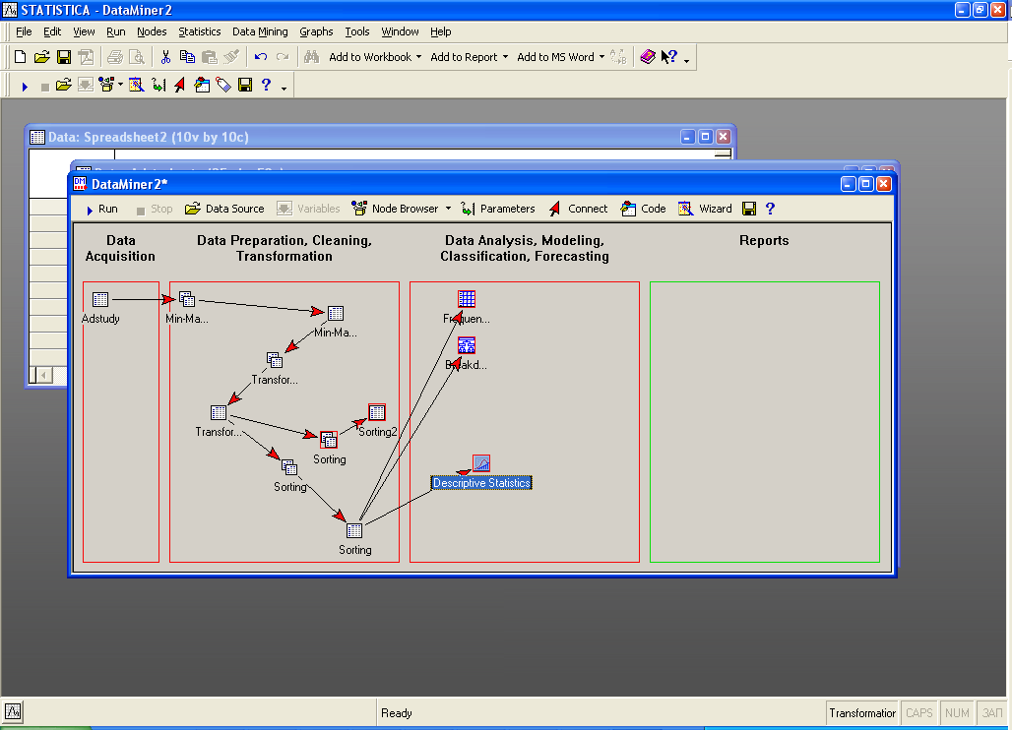This screenshot has height=730, width=1012.
Task: Expand the Add to Report dropdown
Action: [505, 57]
